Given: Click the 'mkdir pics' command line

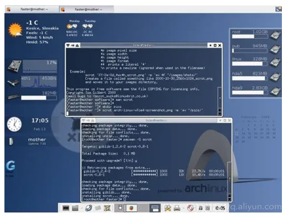Looking at the screenshot, I should coord(94,107).
